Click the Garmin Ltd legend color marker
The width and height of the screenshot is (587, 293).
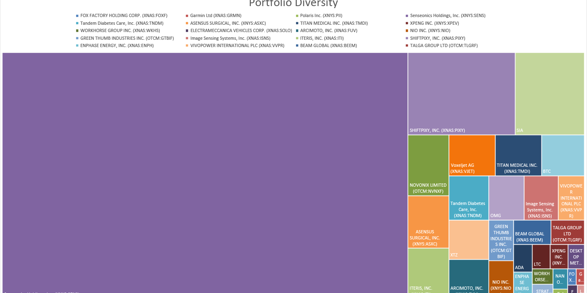coord(187,16)
